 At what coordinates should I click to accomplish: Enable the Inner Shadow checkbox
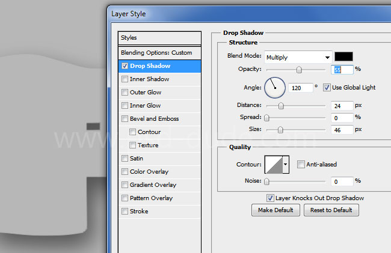click(x=125, y=79)
